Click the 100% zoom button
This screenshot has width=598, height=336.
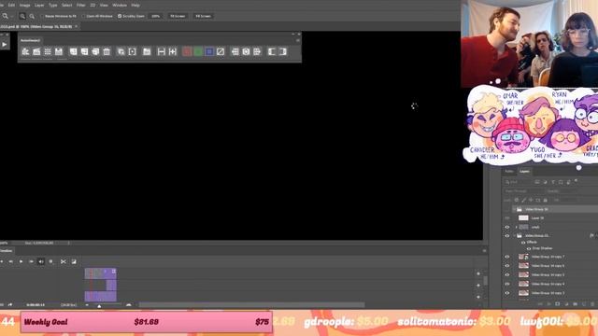click(x=156, y=16)
